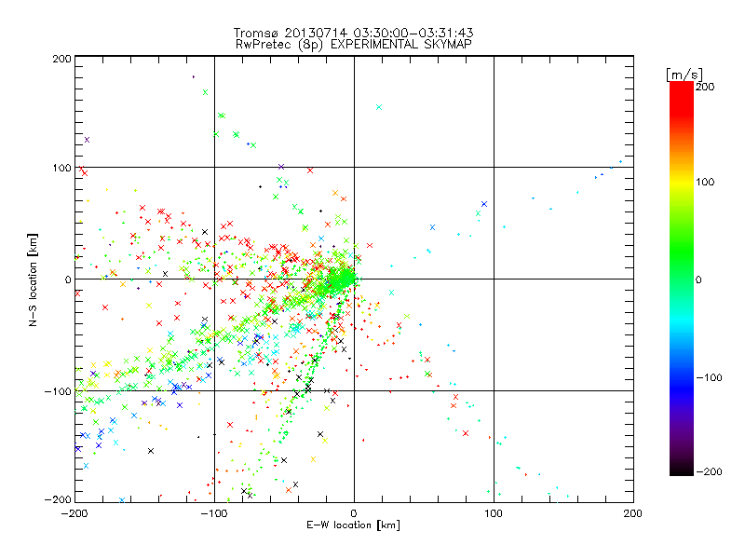Click the colorbar 0 tick label

pyautogui.click(x=698, y=279)
